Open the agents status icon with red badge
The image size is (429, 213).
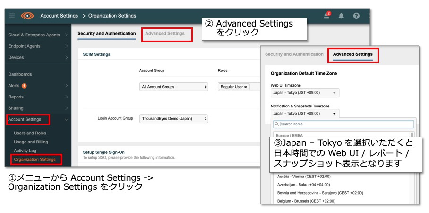326,16
